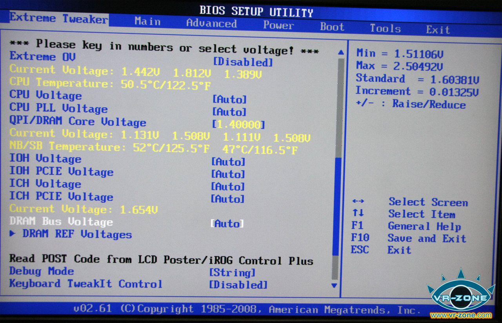Open IOH PCIE Voltage Auto setting
This screenshot has width=502, height=323.
(228, 174)
